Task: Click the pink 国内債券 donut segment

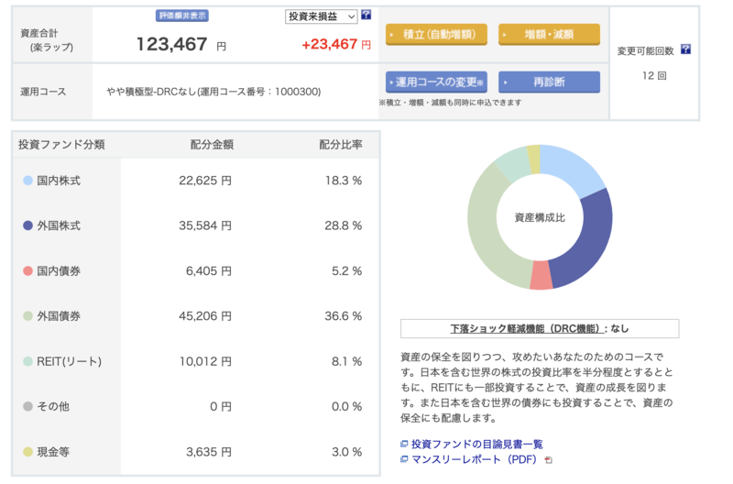Action: pos(542,275)
